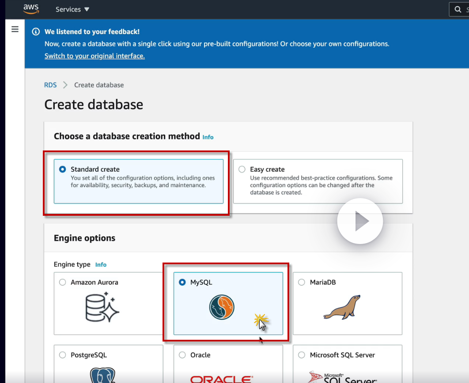The image size is (469, 383).
Task: Click the breadcrumb chevron separator
Action: [65, 85]
